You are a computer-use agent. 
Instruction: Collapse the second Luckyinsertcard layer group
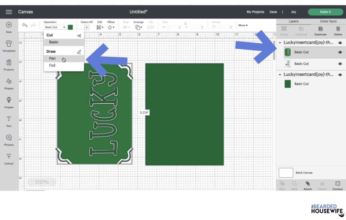(280, 75)
